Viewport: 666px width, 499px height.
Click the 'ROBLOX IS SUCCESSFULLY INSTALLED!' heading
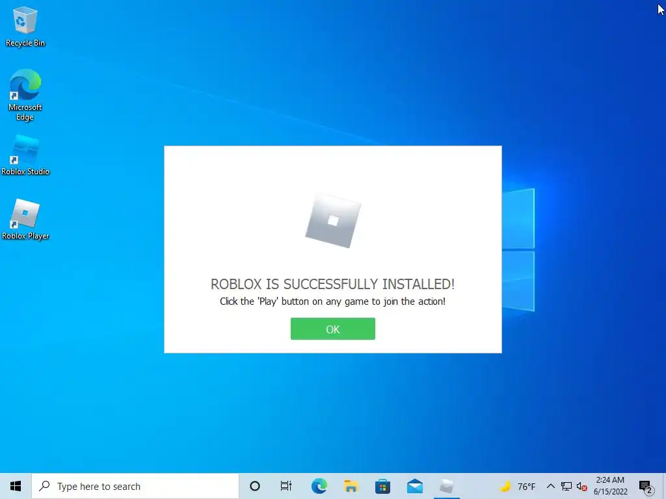332,284
